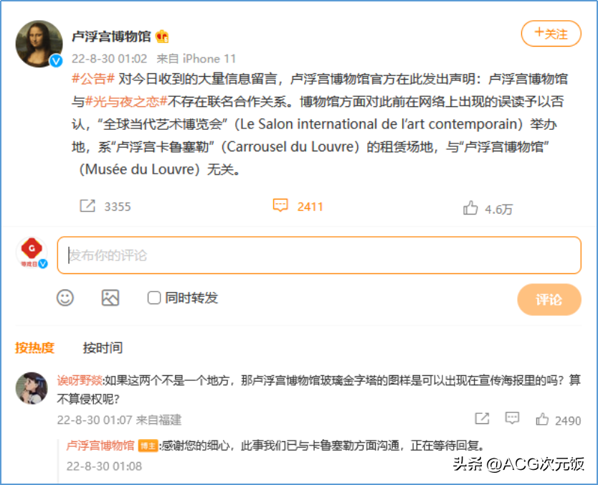Viewport: 598px width, 485px height.
Task: Click 卢浮宫博物馆 name in the reply
Action: 100,446
